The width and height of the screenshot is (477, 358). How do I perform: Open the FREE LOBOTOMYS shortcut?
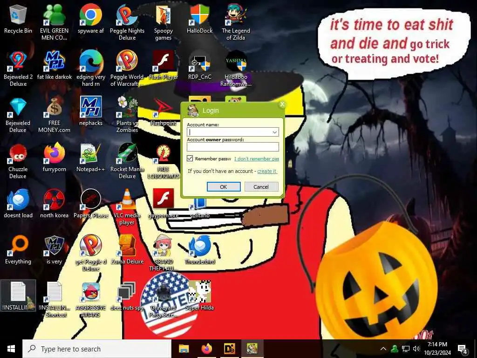pyautogui.click(x=164, y=161)
